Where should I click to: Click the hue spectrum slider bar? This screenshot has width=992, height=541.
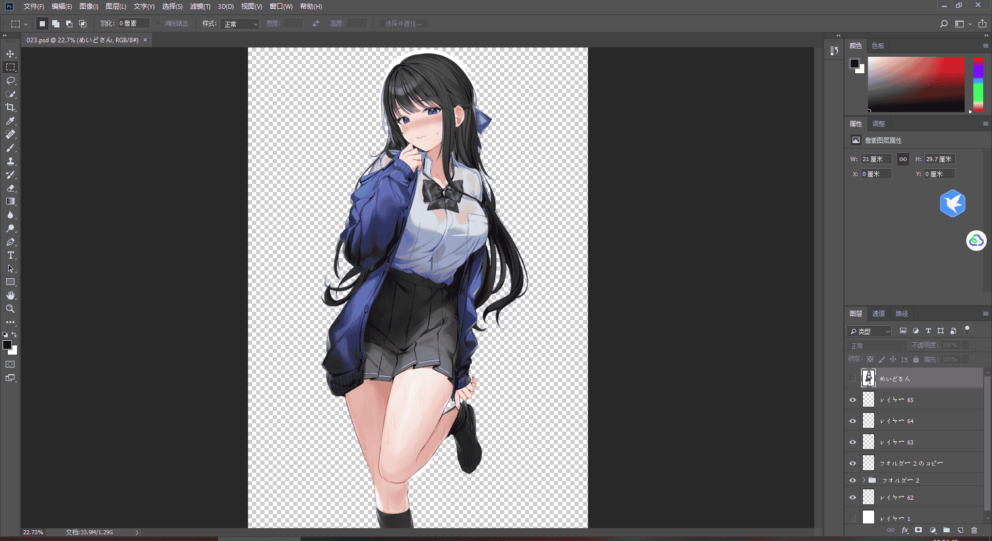(x=978, y=84)
